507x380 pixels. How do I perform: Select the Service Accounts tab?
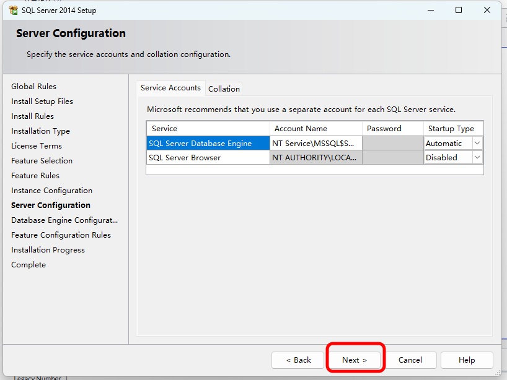tap(170, 88)
